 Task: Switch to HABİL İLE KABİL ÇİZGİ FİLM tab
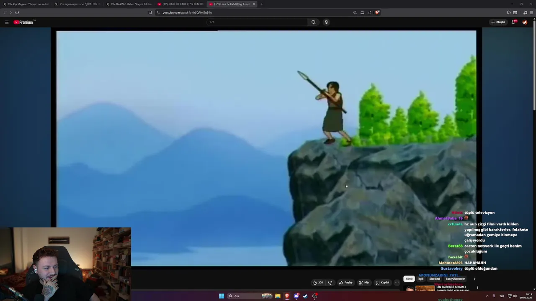click(x=180, y=4)
